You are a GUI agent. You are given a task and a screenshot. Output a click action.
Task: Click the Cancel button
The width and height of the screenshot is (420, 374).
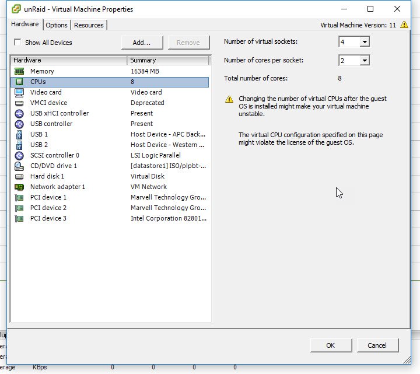377,345
